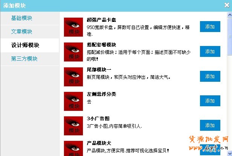This screenshot has width=232, height=156.
Task: Click the 超强产品卡盘 title text
Action: [102, 20]
